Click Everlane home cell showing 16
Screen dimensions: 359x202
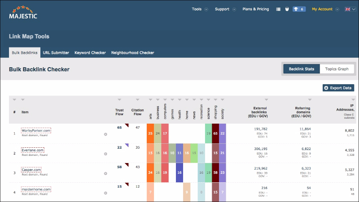187,153
